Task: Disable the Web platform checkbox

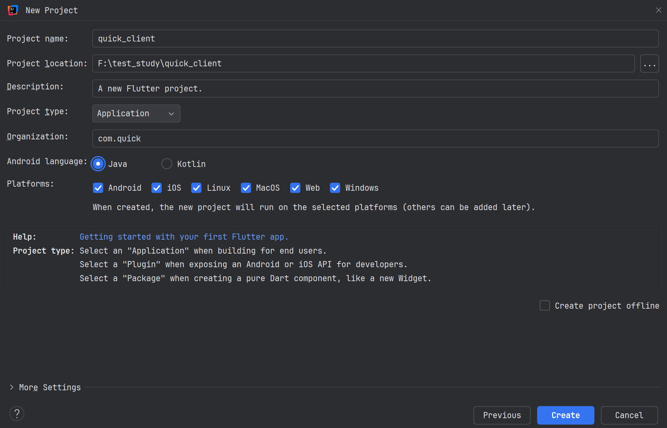Action: (295, 188)
